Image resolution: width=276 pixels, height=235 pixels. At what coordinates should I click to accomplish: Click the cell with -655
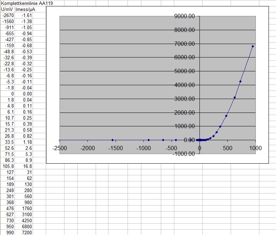(x=7, y=33)
